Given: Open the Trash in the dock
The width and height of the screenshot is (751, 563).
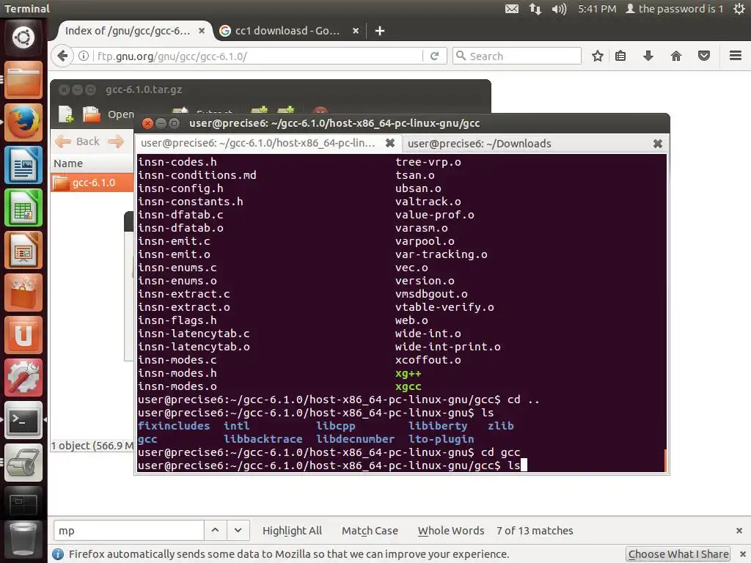Looking at the screenshot, I should pyautogui.click(x=23, y=539).
